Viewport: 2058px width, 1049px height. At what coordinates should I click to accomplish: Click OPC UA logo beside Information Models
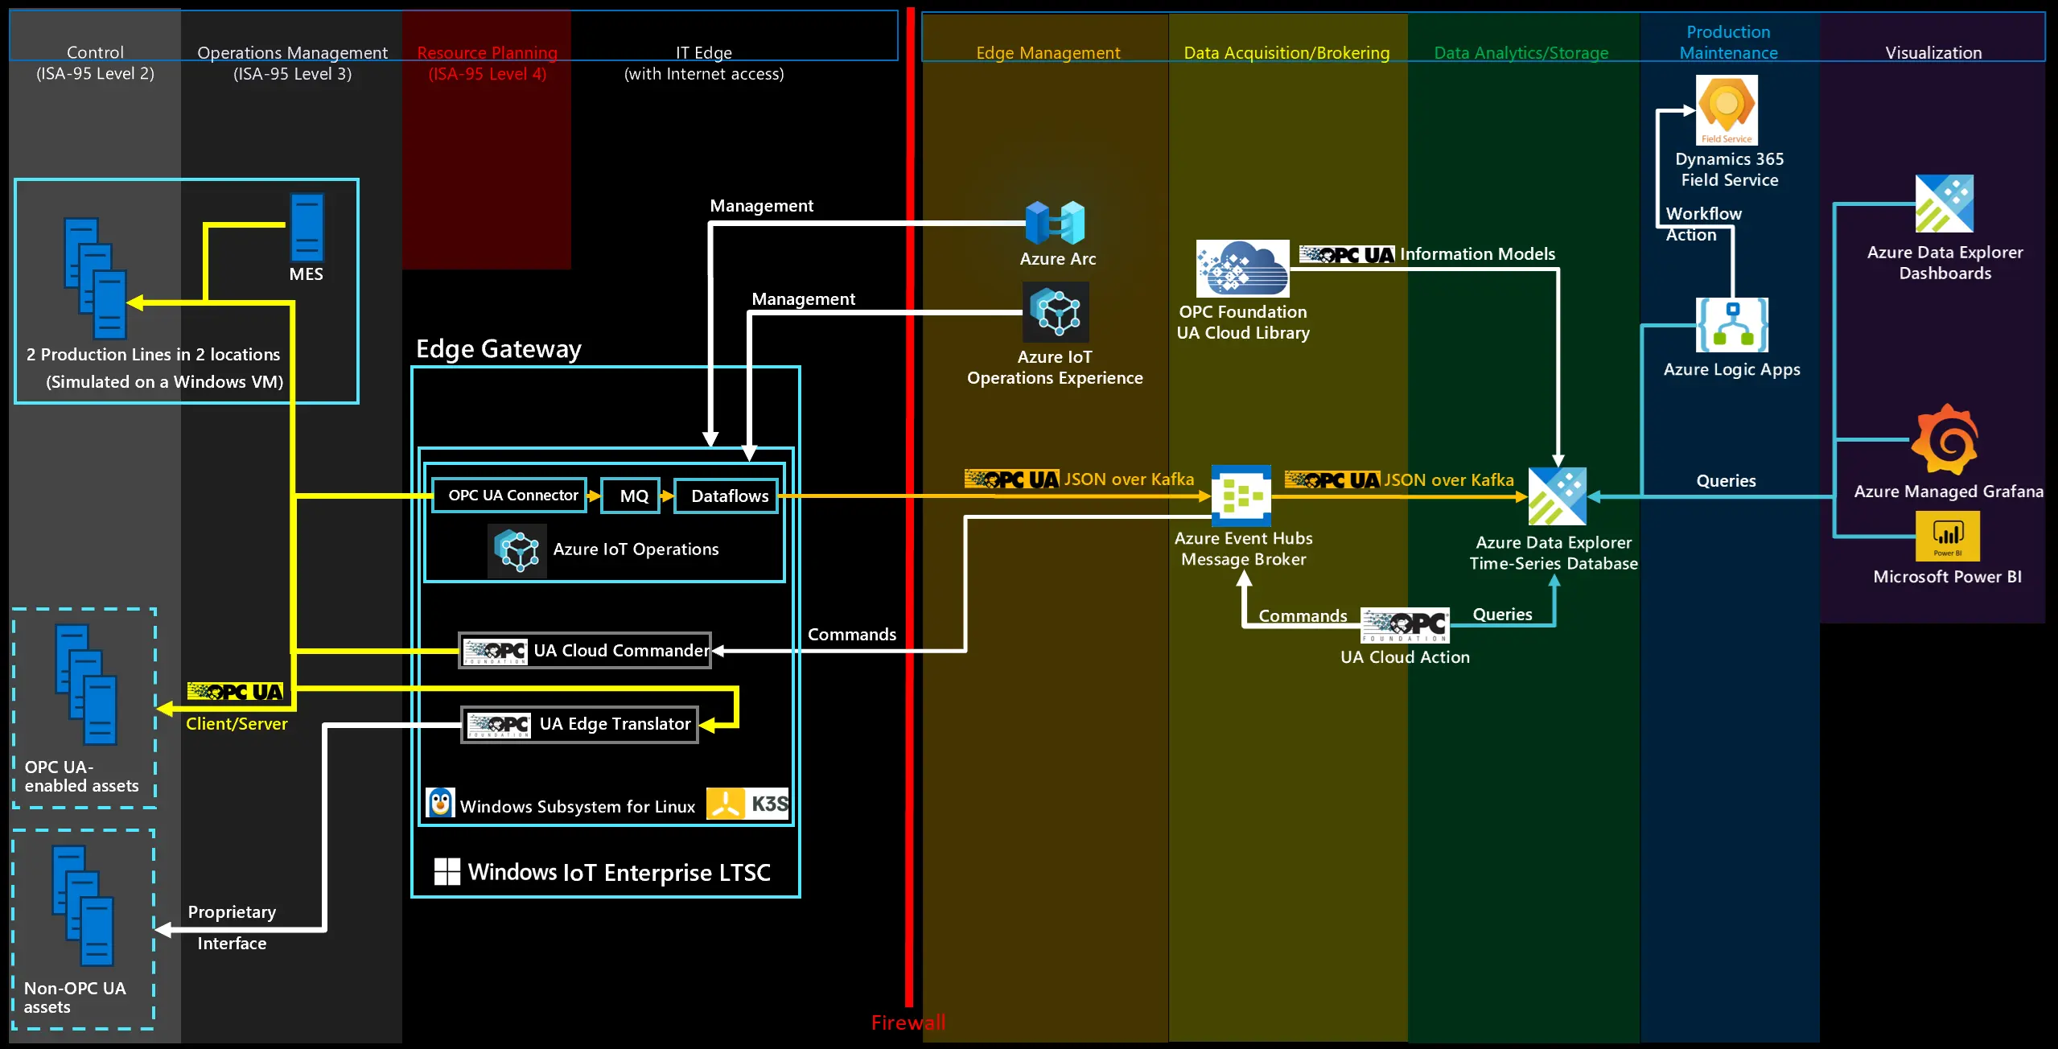pyautogui.click(x=1347, y=254)
